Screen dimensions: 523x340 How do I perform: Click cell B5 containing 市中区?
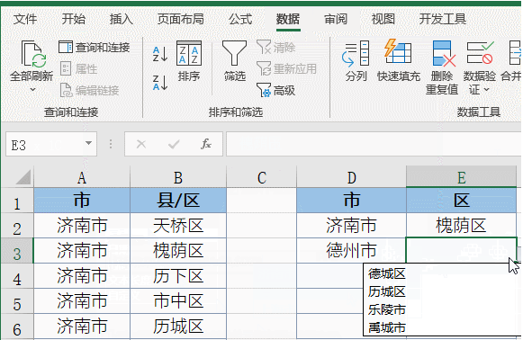coord(178,301)
